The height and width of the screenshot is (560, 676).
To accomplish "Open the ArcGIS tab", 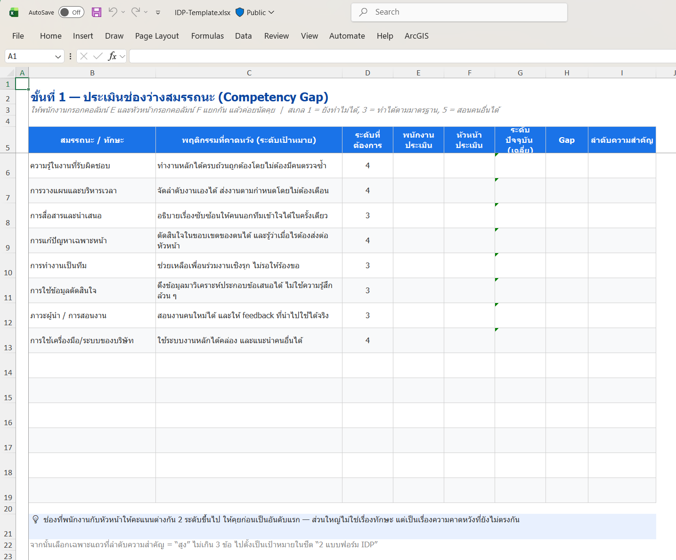I will (x=416, y=36).
